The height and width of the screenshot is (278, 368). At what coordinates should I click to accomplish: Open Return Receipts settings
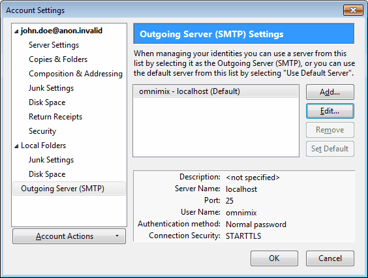(x=55, y=117)
